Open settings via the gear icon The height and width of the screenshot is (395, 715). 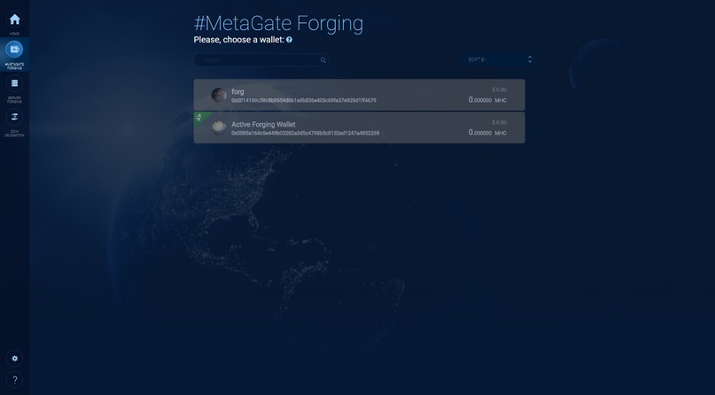click(14, 359)
